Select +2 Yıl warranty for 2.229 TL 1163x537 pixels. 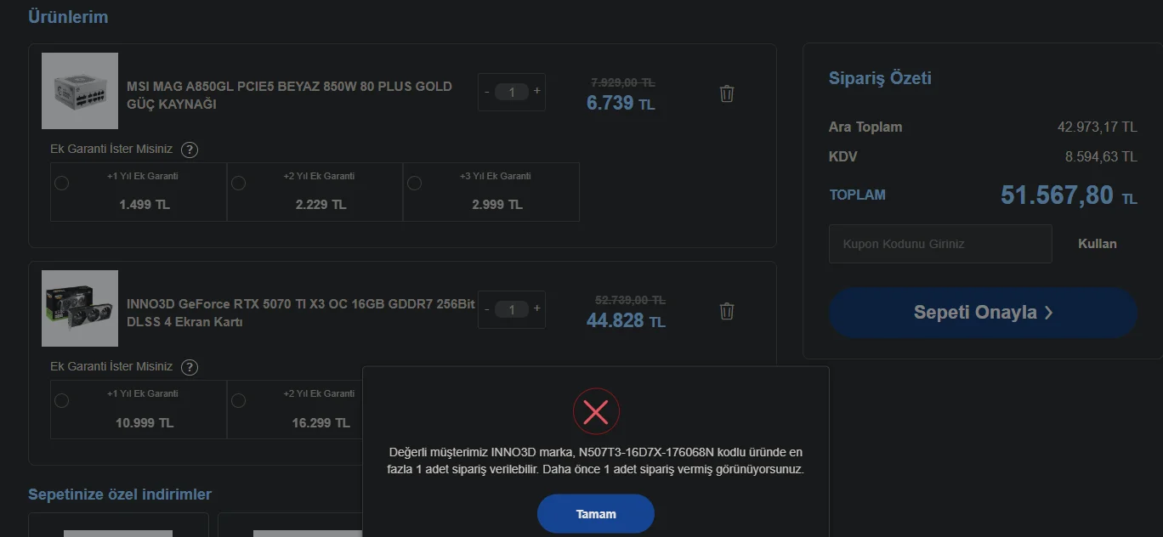coord(239,183)
